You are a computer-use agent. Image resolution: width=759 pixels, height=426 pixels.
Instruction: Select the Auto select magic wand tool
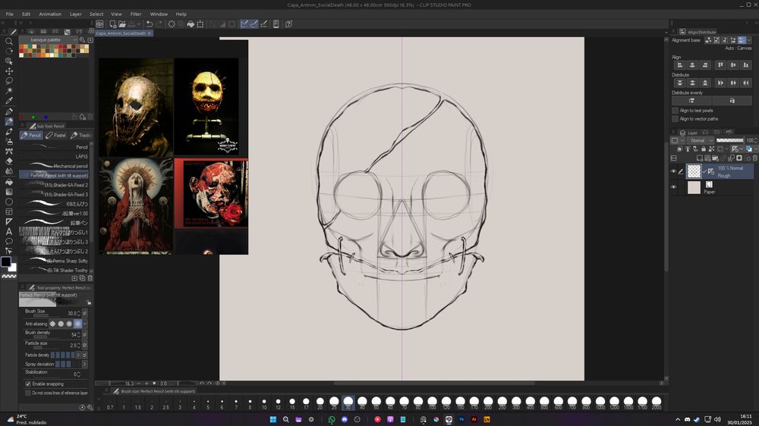coord(9,91)
